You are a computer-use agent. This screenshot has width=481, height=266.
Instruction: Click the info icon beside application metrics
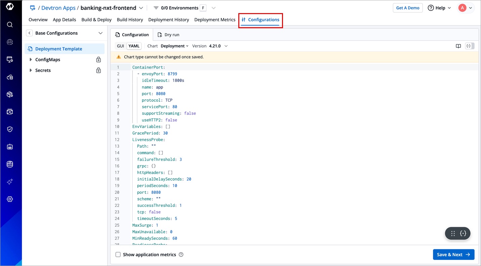pyautogui.click(x=181, y=255)
